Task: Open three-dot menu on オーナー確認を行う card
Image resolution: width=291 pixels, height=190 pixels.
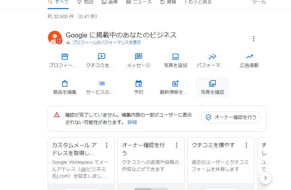Action: (176, 145)
